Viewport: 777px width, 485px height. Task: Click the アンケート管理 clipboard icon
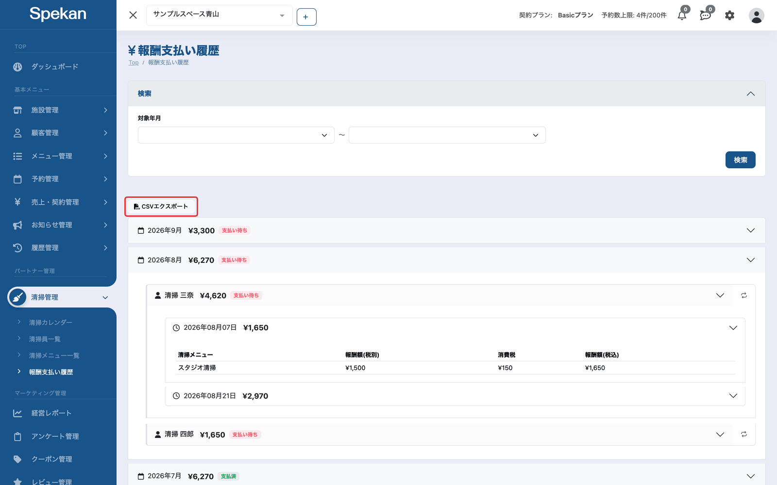(x=17, y=436)
